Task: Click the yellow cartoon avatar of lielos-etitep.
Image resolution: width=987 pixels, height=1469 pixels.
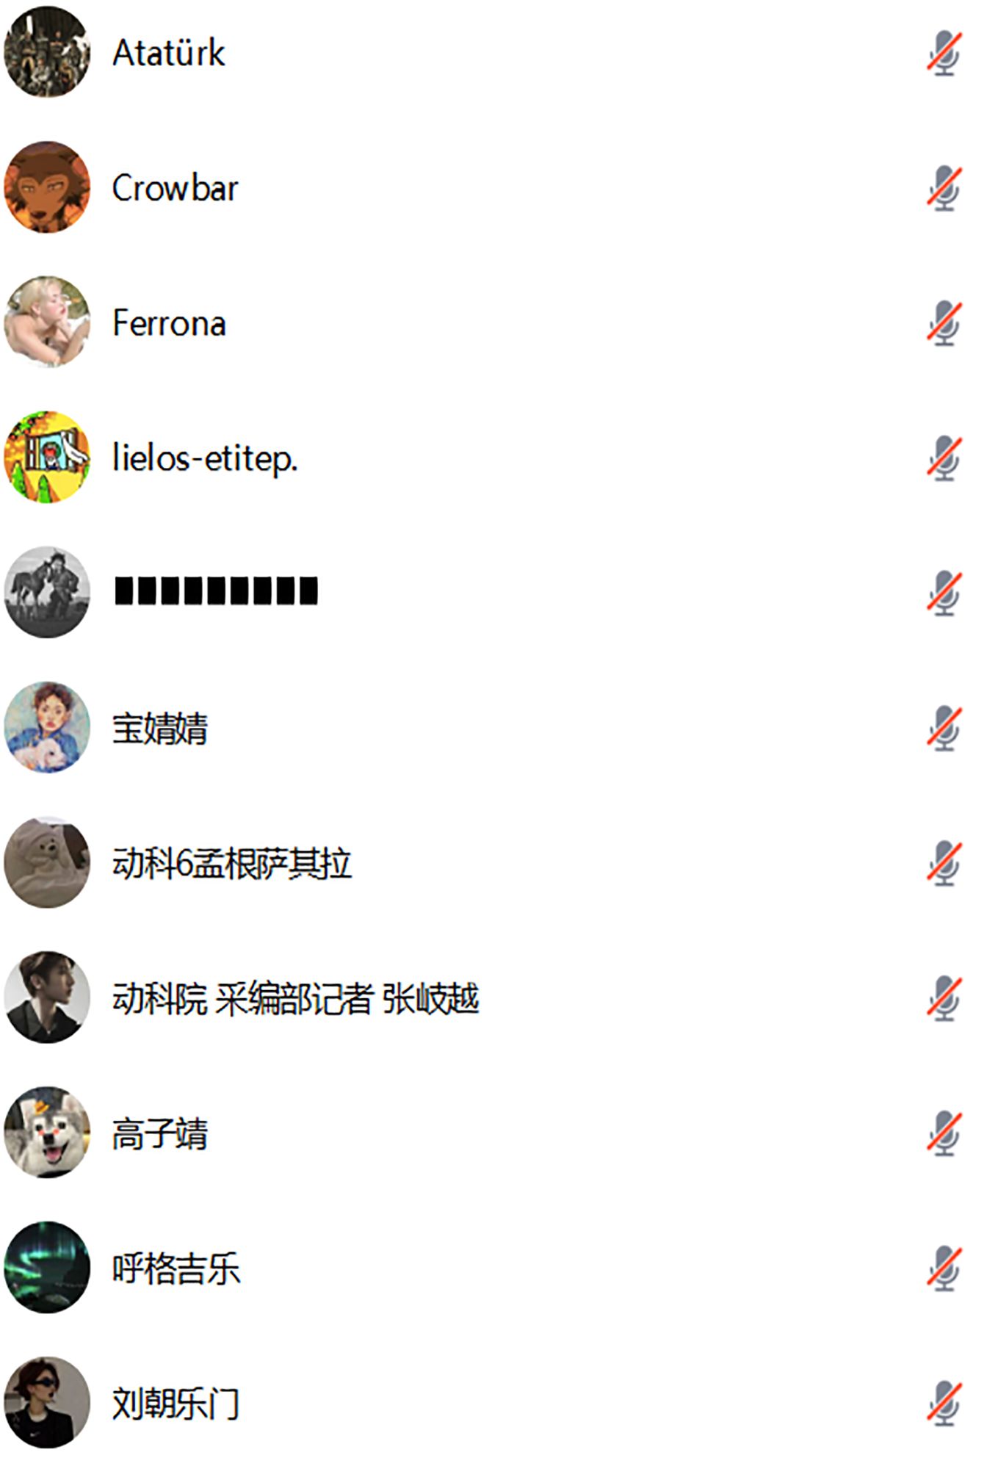Action: (x=47, y=457)
